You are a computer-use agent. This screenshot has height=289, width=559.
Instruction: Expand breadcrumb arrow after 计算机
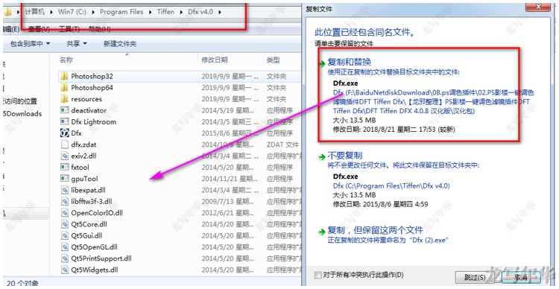point(51,12)
